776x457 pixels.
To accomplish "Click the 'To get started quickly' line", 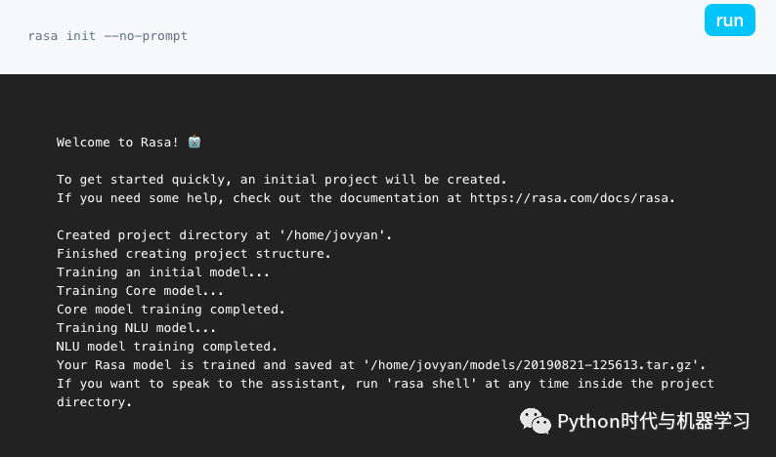I will 281,180.
